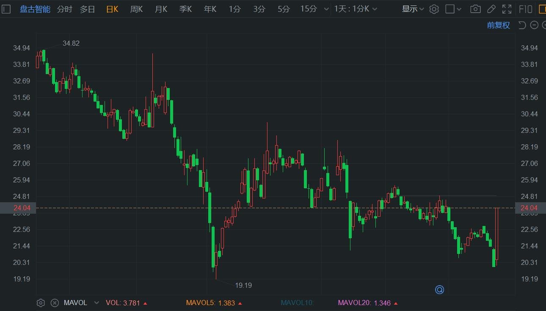This screenshot has width=546, height=311.
Task: Open the F10 company info panel
Action: (525, 9)
